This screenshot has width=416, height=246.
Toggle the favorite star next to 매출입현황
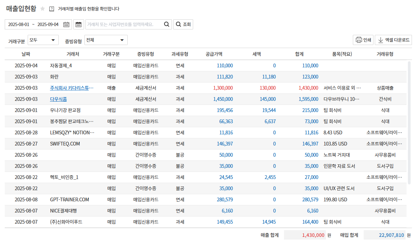pos(43,9)
